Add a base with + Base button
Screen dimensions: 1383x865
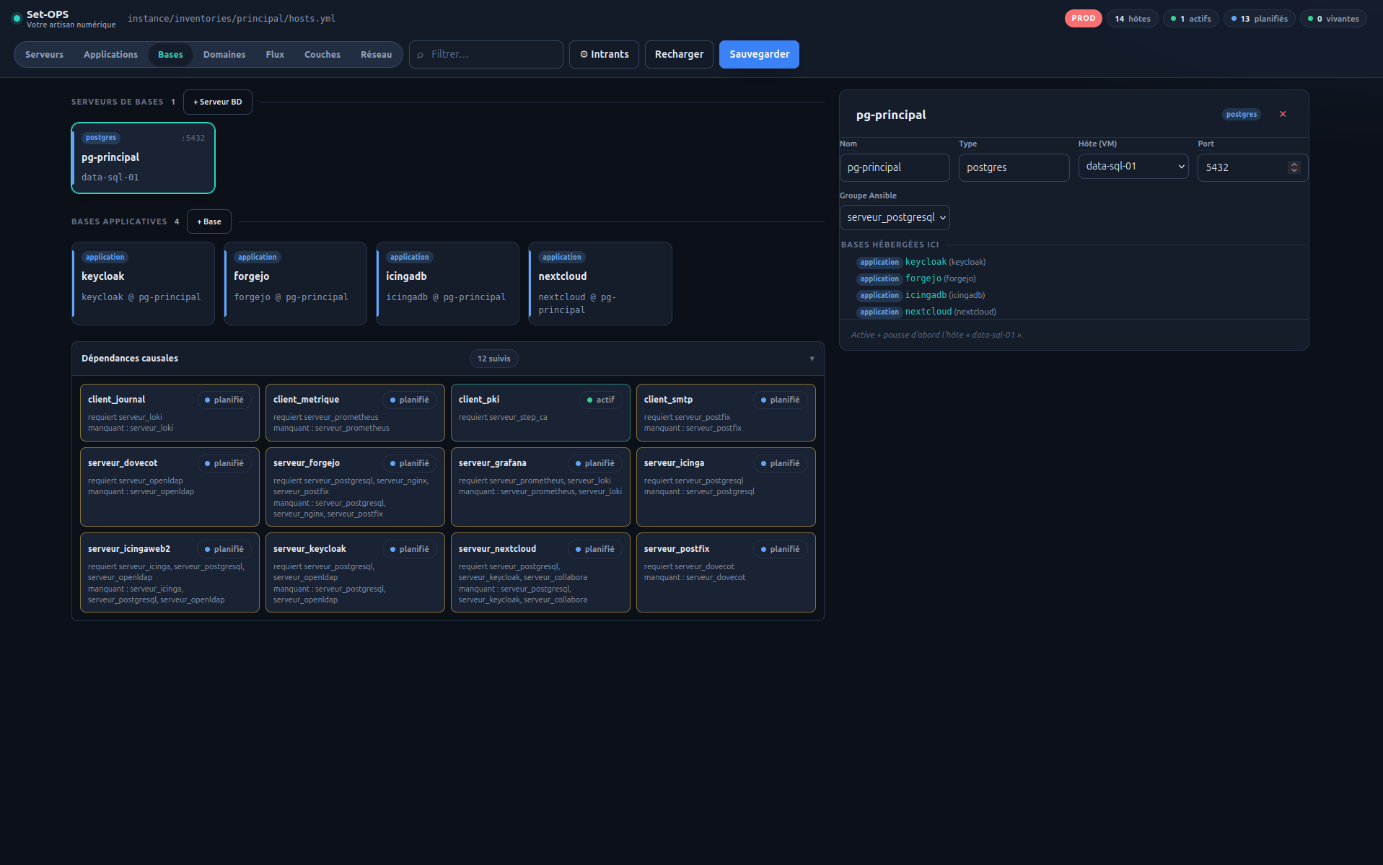click(x=209, y=221)
